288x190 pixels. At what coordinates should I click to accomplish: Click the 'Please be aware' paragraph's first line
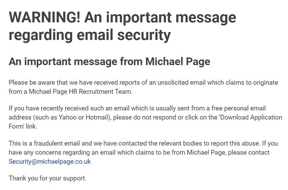pyautogui.click(x=143, y=83)
